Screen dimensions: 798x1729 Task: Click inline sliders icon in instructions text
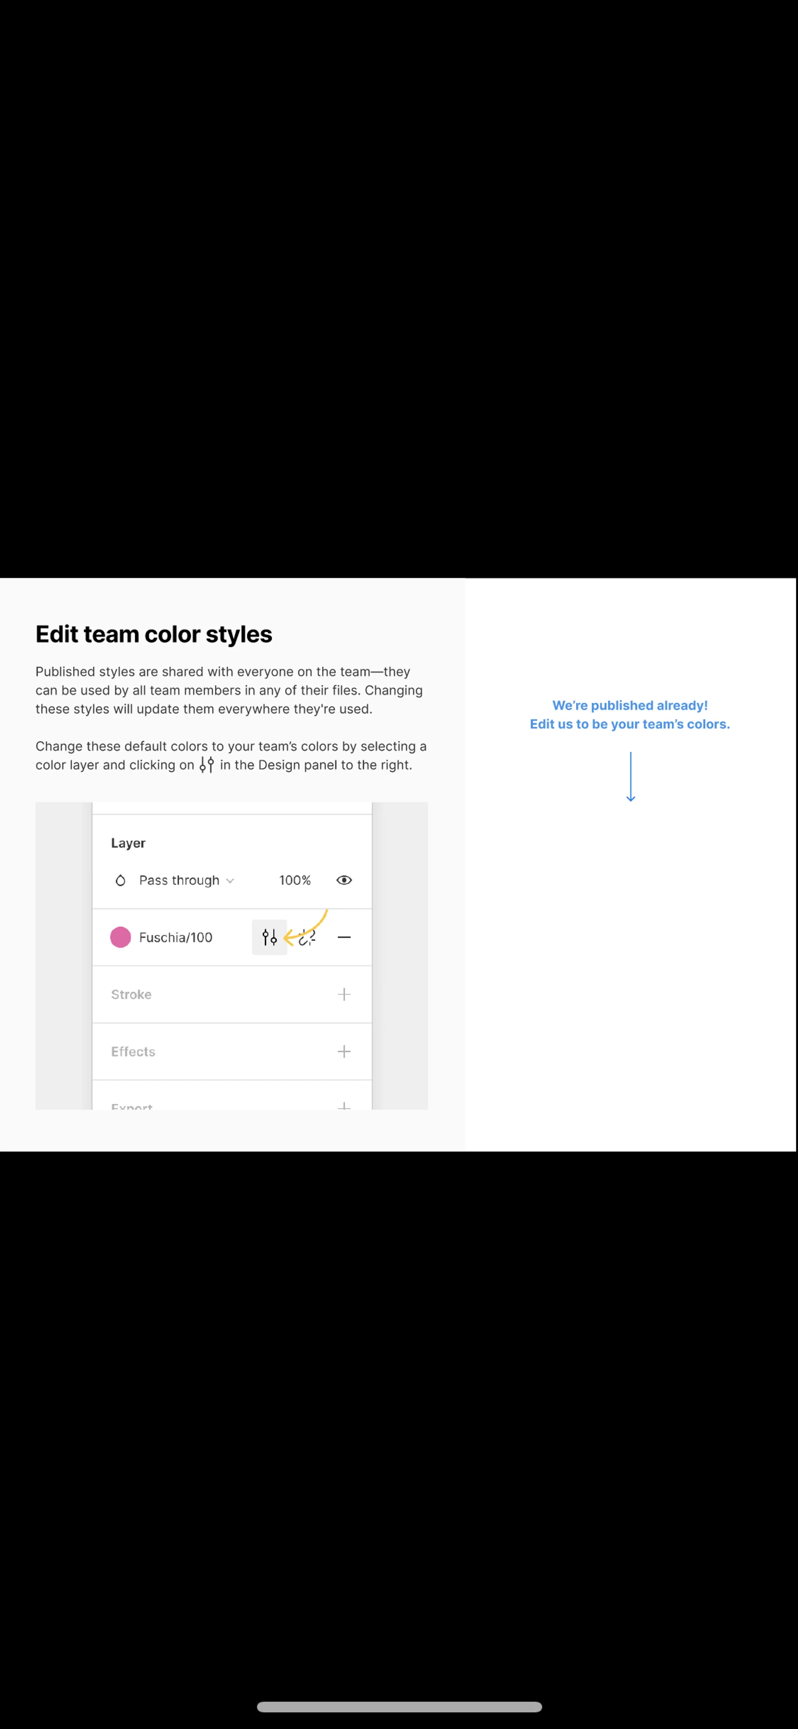point(207,764)
